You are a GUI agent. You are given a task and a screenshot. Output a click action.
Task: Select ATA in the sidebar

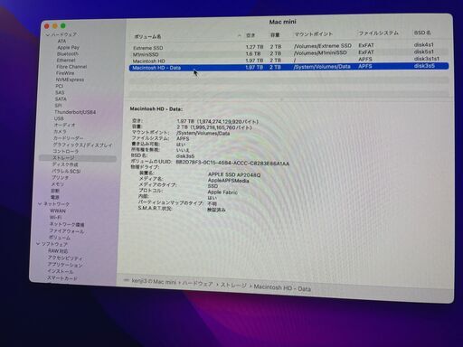click(x=61, y=41)
